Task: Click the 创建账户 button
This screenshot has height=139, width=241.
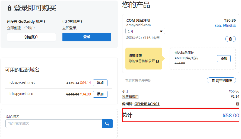Action: [31, 37]
